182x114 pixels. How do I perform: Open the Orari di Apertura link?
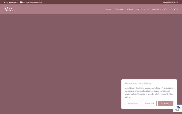point(171,2)
